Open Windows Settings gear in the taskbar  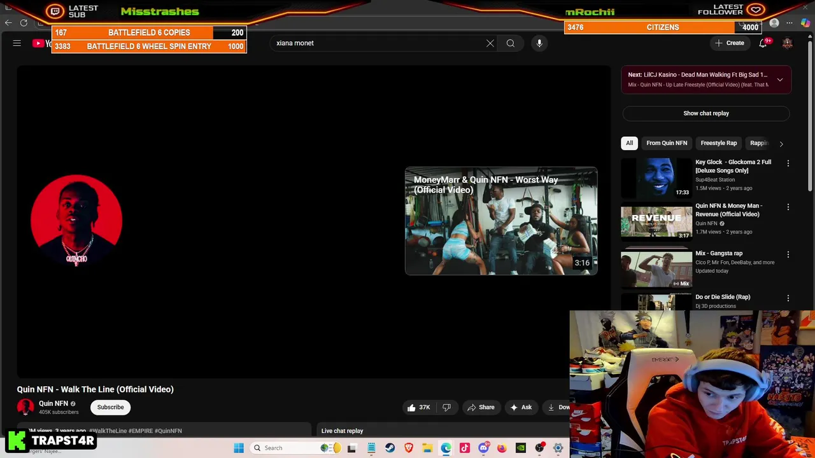click(x=558, y=448)
